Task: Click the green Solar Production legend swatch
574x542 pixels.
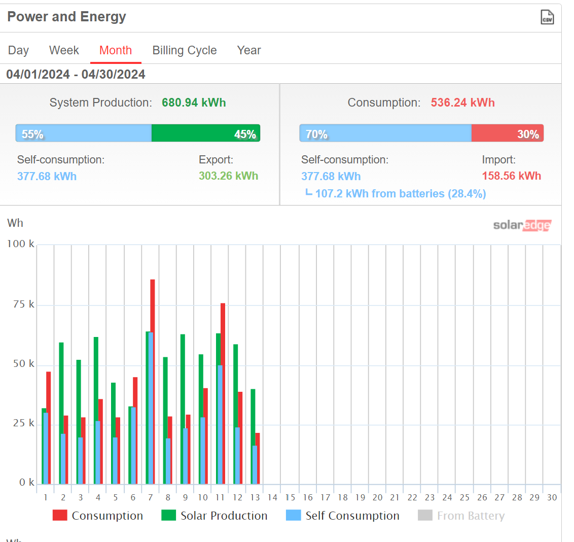Action: [168, 516]
